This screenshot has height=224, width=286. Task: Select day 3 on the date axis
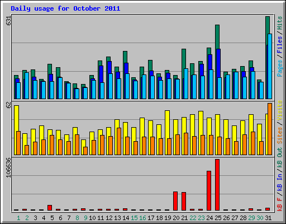pos(35,218)
